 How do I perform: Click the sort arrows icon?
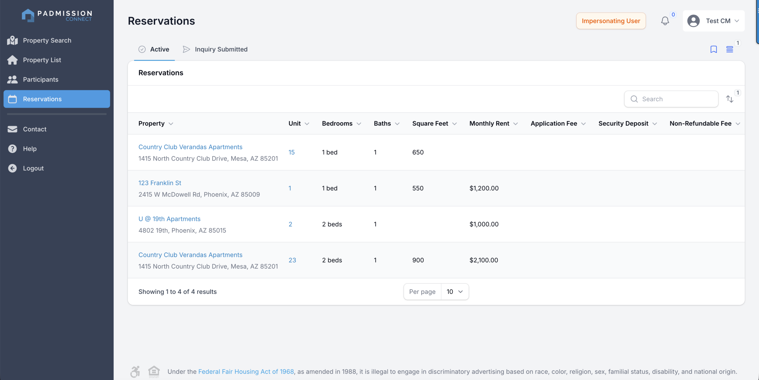[730, 99]
